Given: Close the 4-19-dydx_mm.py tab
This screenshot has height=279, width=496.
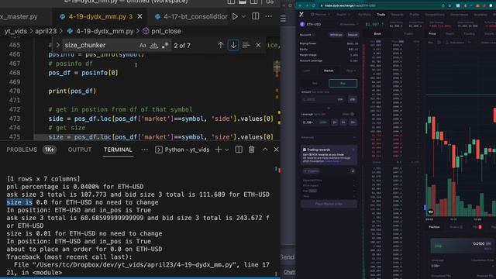Looking at the screenshot, I should point(139,16).
